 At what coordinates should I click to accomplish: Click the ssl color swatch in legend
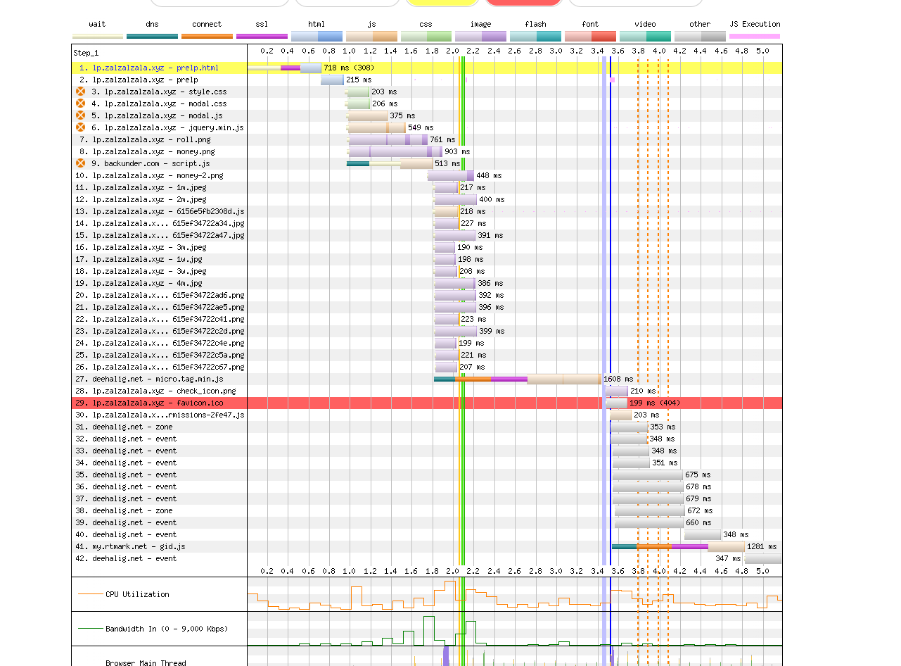tap(262, 36)
